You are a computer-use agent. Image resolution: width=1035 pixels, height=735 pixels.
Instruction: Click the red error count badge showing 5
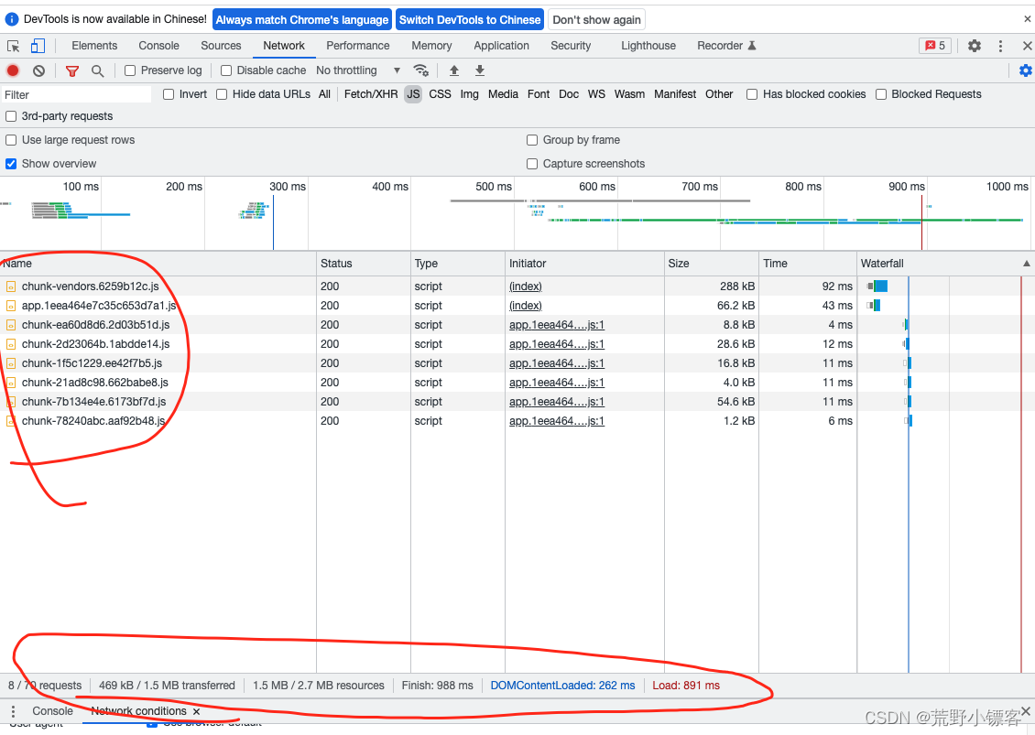(x=934, y=46)
